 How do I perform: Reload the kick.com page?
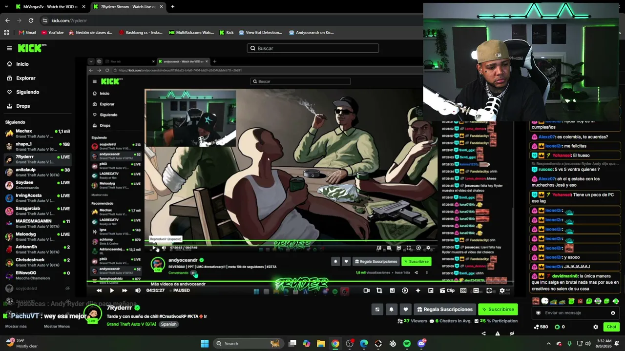coord(31,20)
